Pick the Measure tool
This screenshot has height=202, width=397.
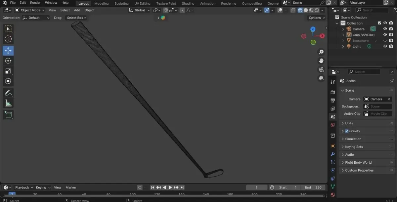click(8, 103)
